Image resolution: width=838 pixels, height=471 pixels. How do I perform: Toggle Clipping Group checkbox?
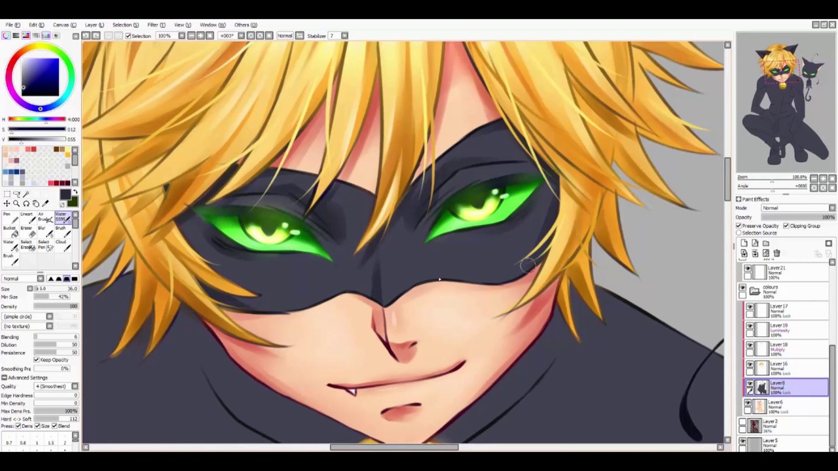786,226
